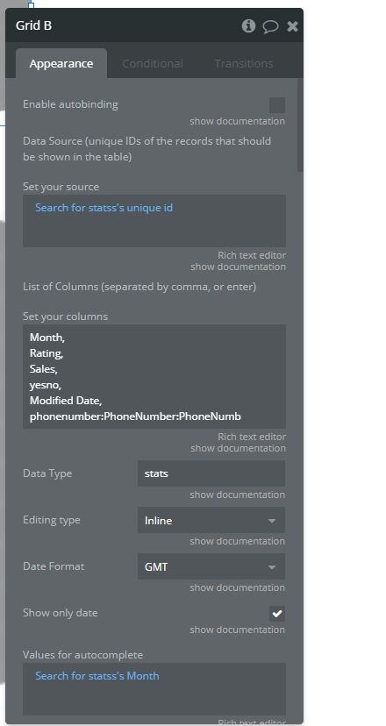Open Rich text editor for columns
Viewport: 386px width, 726px height.
tap(252, 437)
